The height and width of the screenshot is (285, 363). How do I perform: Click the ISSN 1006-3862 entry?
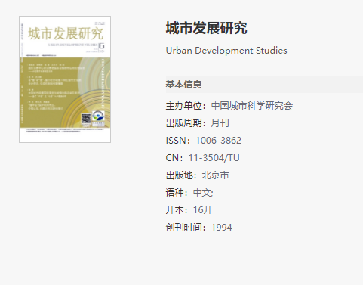click(x=204, y=141)
